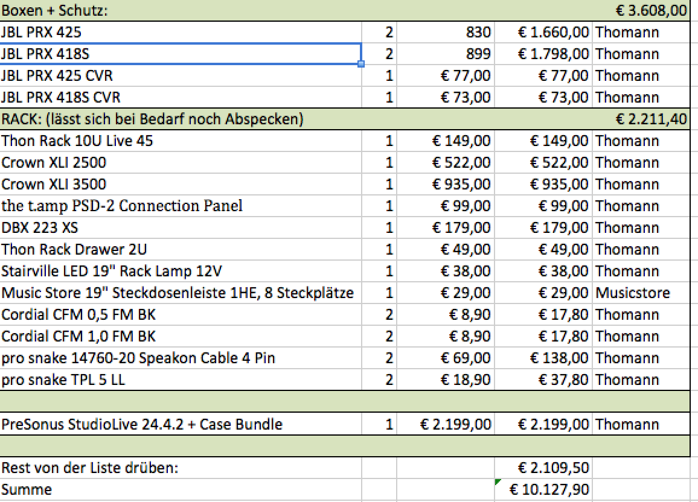The image size is (698, 502).
Task: Click the € 18,90 unit price cell
Action: click(445, 380)
